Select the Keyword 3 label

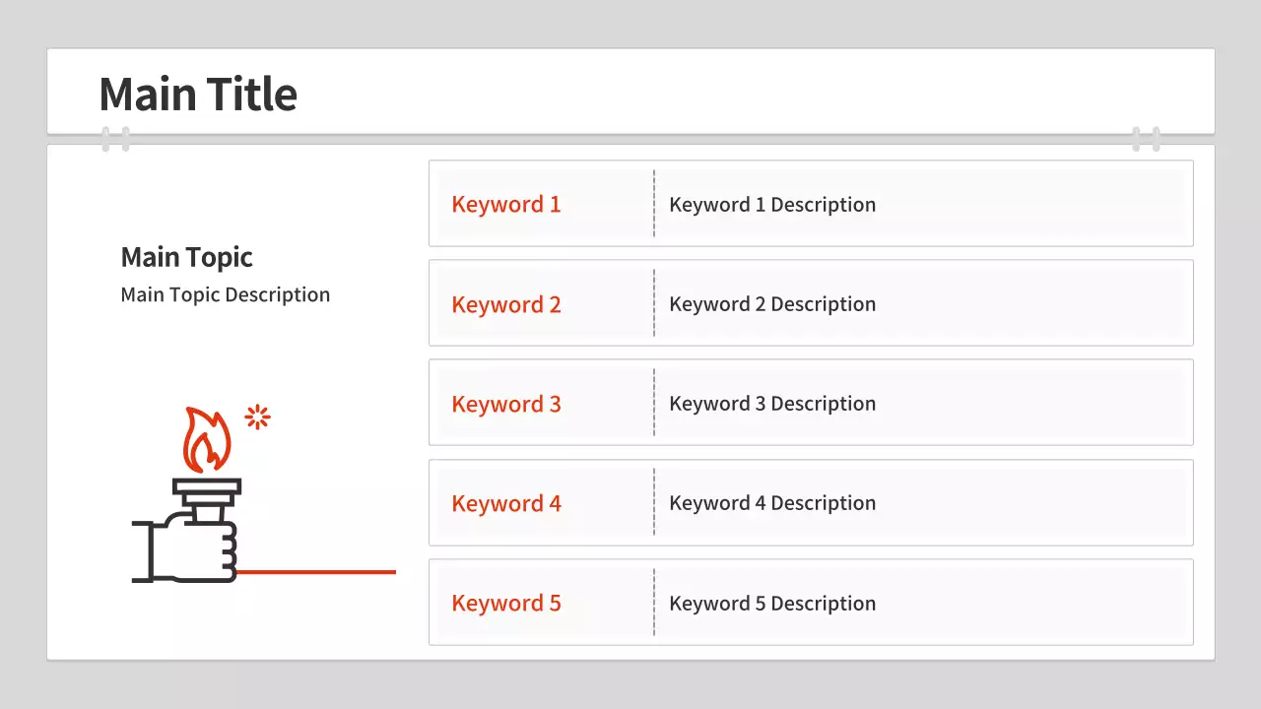click(505, 405)
